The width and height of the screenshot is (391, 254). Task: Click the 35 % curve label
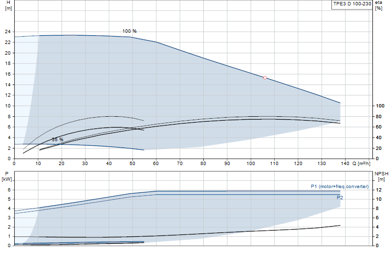57,140
